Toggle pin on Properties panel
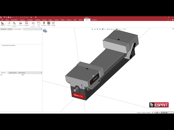 (41, 73)
